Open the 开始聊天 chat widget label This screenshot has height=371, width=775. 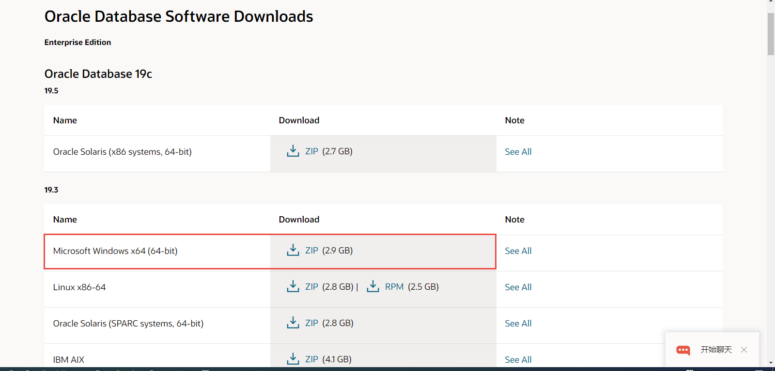716,350
